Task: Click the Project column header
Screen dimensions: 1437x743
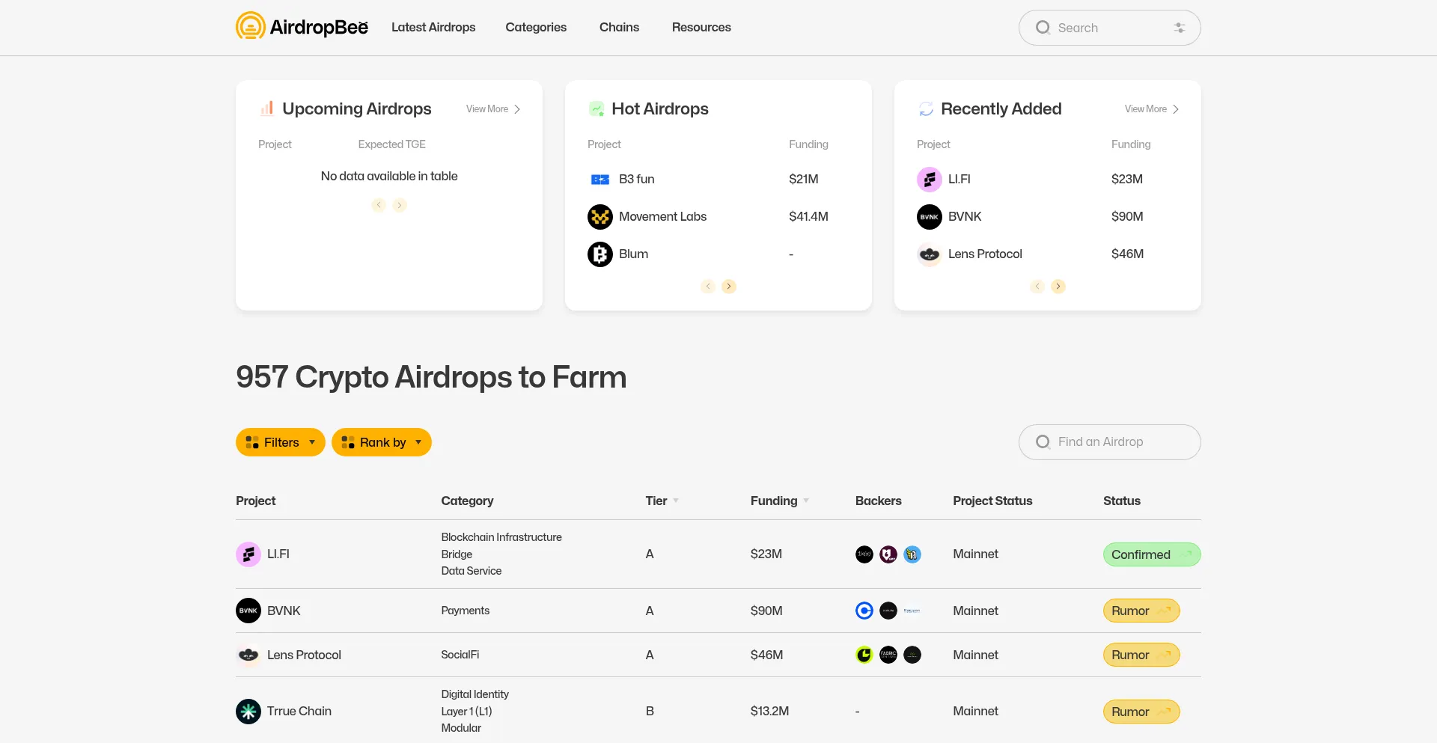Action: pyautogui.click(x=256, y=501)
